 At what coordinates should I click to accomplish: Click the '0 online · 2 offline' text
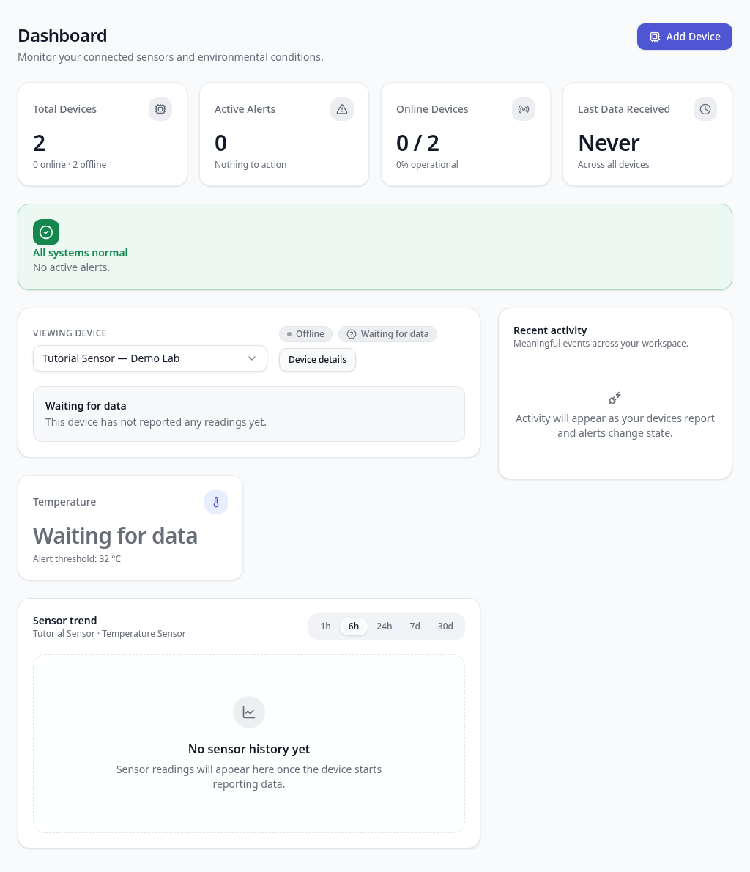pyautogui.click(x=70, y=165)
